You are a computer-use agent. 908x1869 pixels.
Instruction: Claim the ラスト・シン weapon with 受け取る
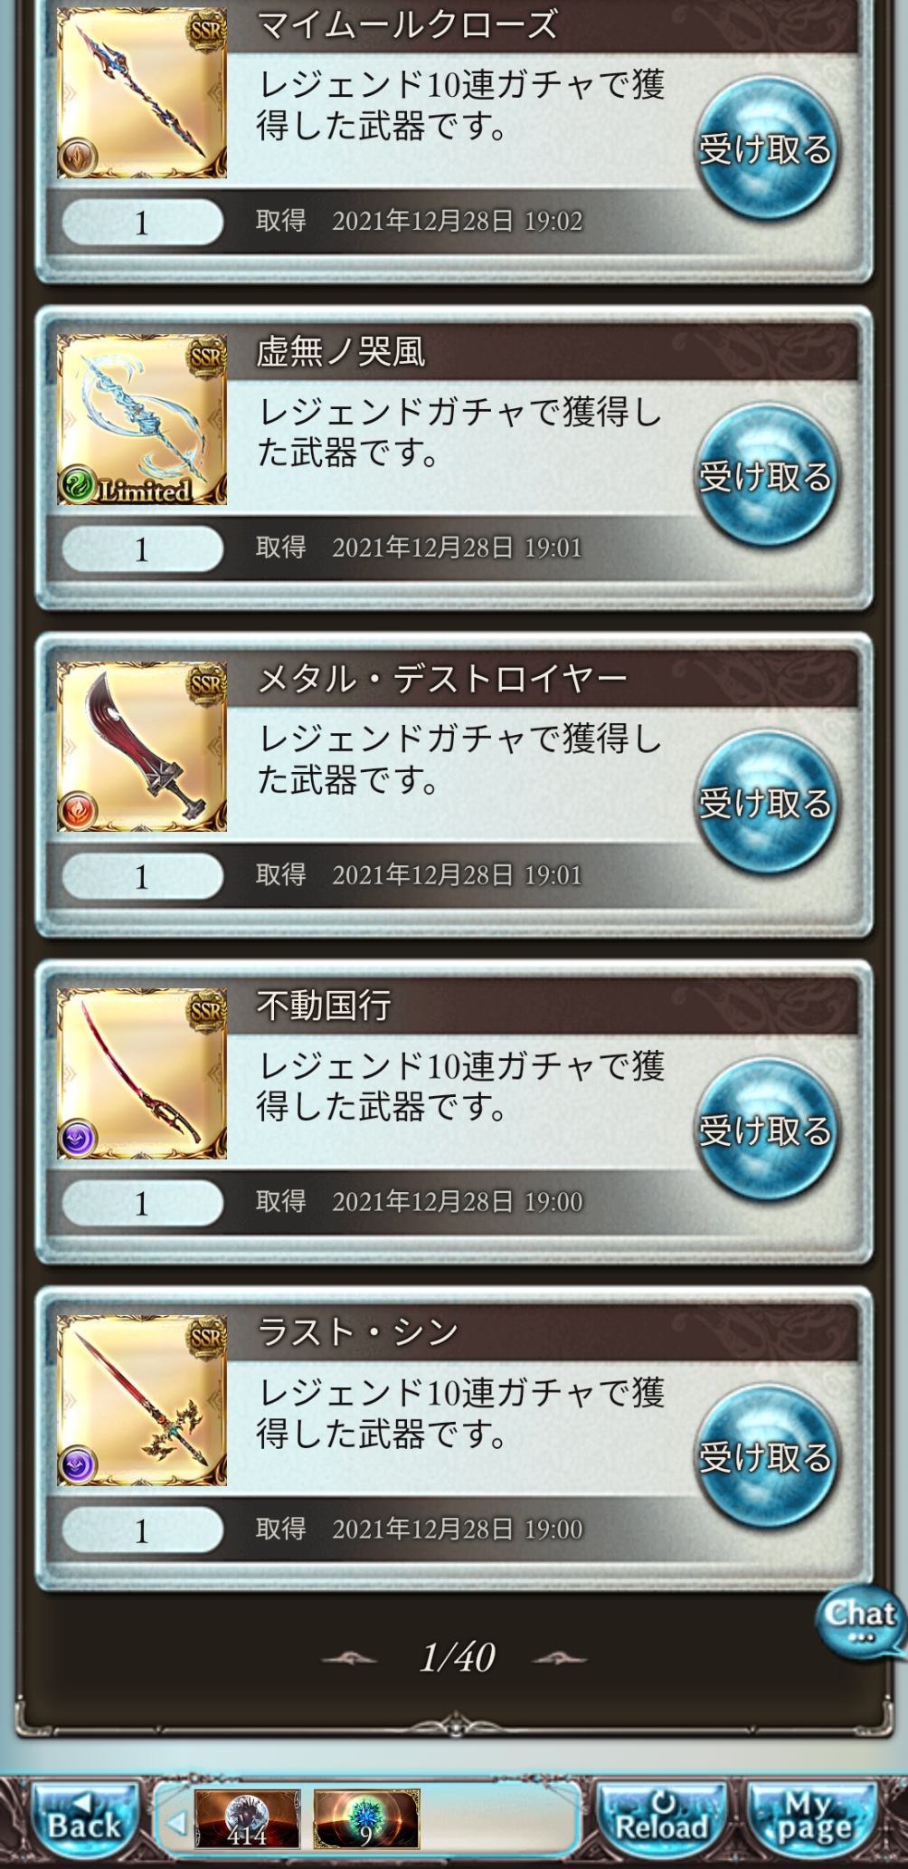point(766,1457)
